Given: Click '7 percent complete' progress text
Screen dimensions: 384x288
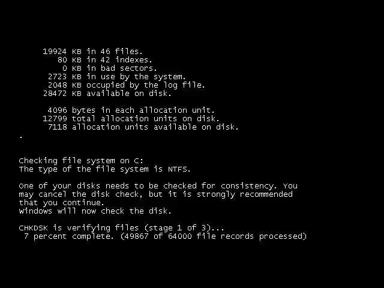Looking at the screenshot, I should [69, 236].
